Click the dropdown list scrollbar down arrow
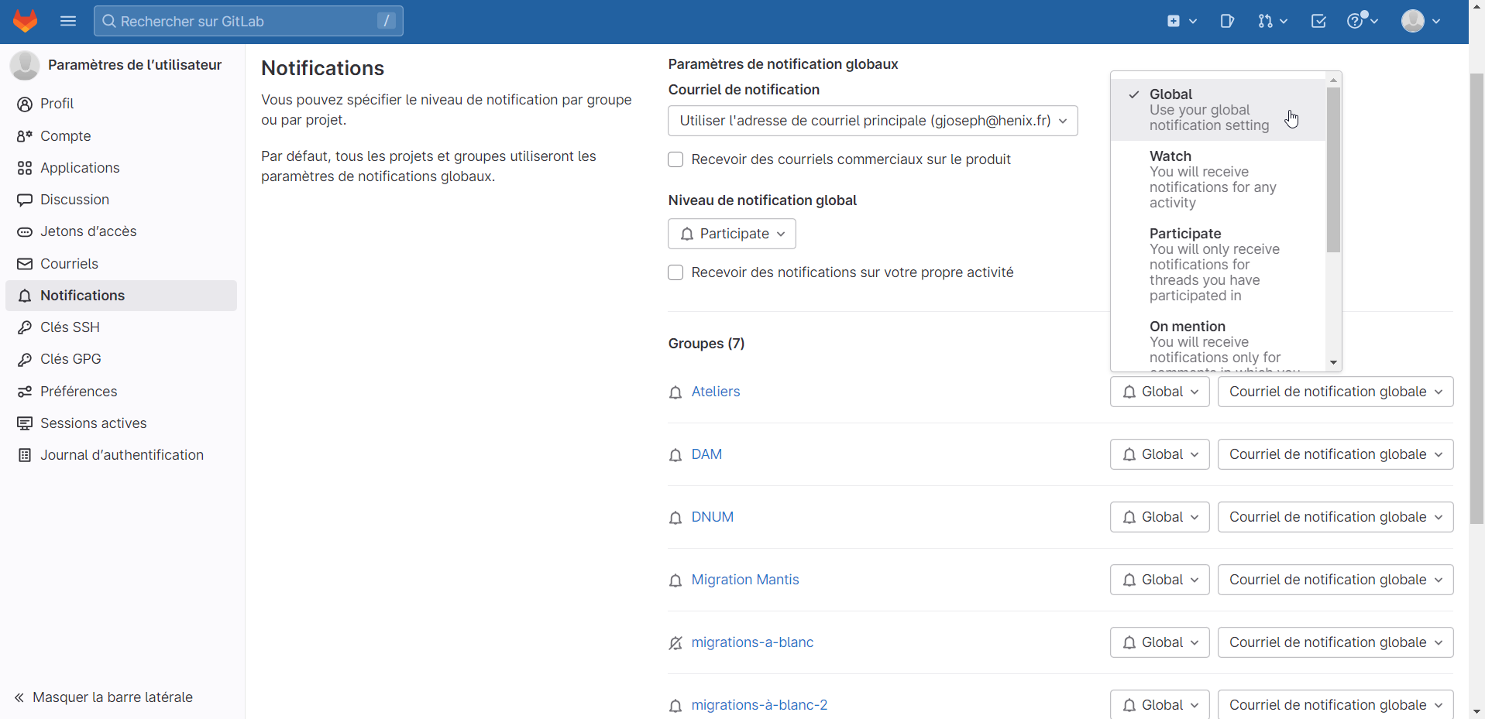This screenshot has width=1485, height=719. [x=1333, y=362]
